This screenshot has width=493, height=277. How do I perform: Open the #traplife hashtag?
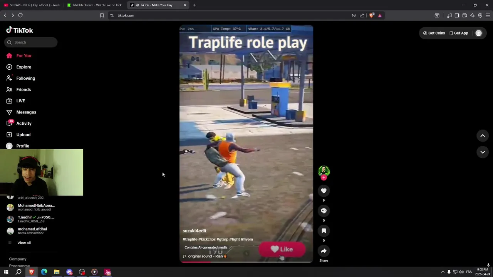[190, 239]
